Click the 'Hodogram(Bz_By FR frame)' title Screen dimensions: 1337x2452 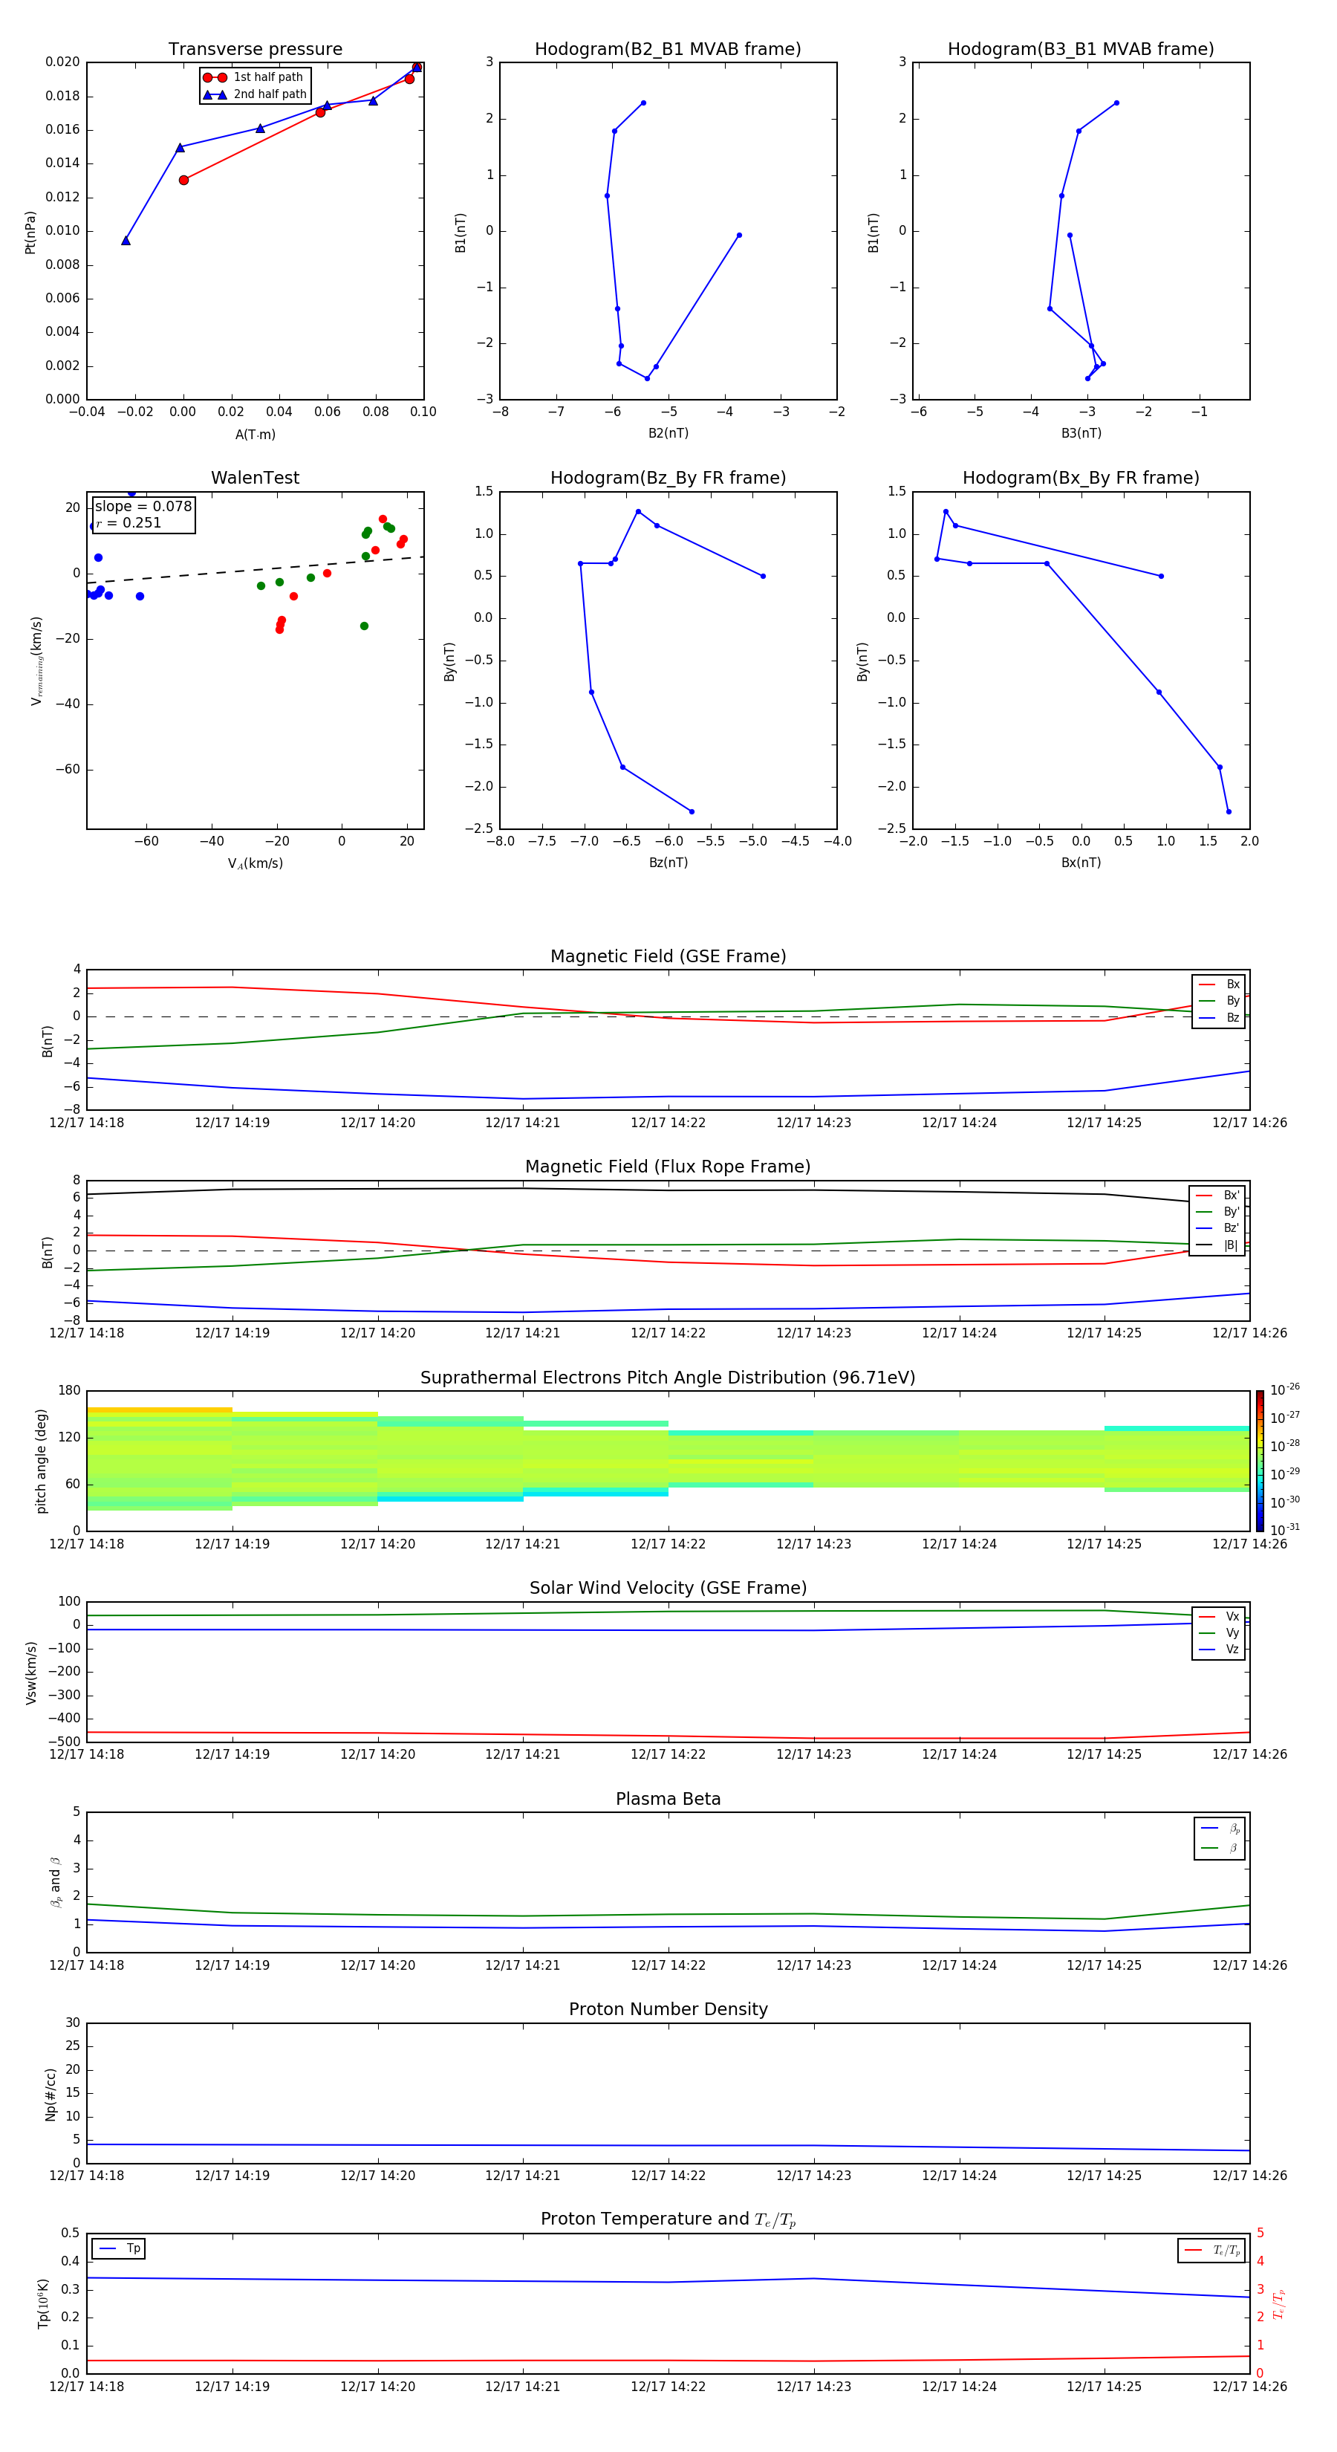(x=668, y=478)
